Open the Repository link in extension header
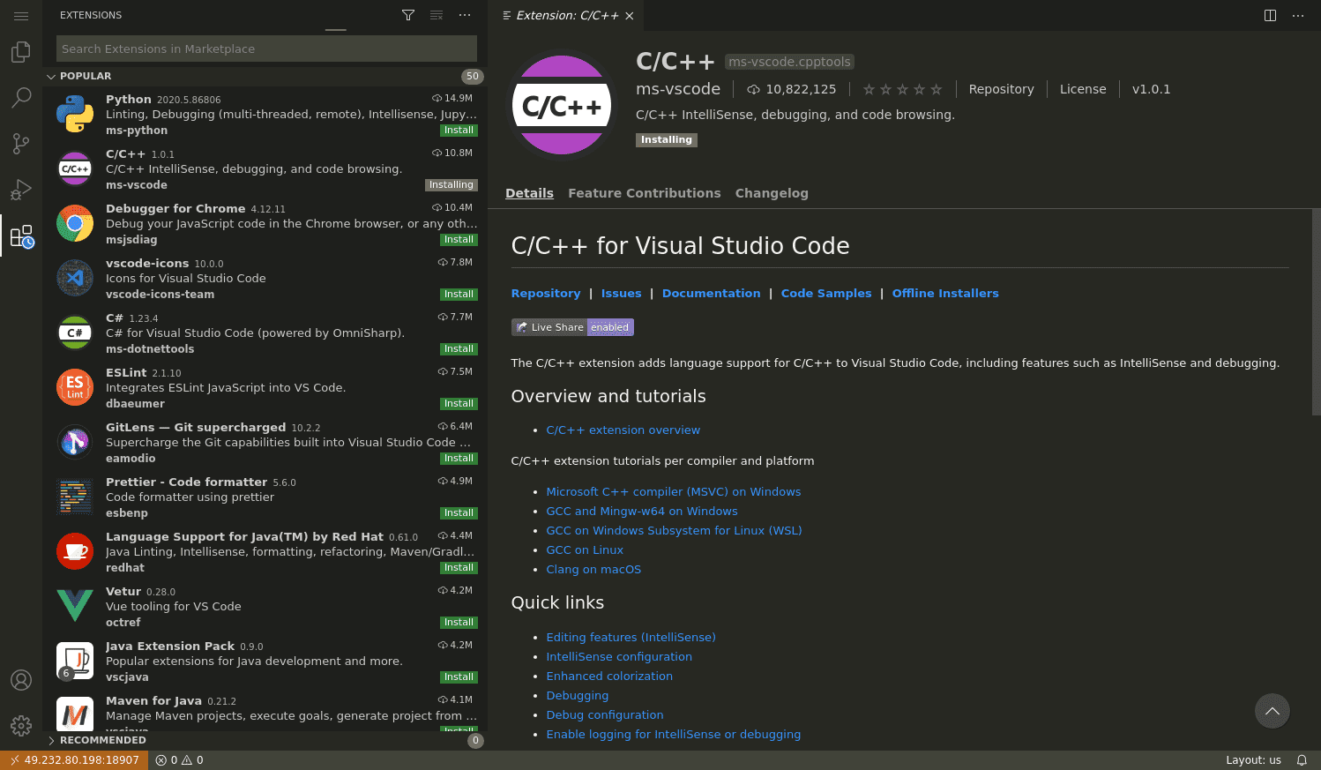 coord(1001,89)
